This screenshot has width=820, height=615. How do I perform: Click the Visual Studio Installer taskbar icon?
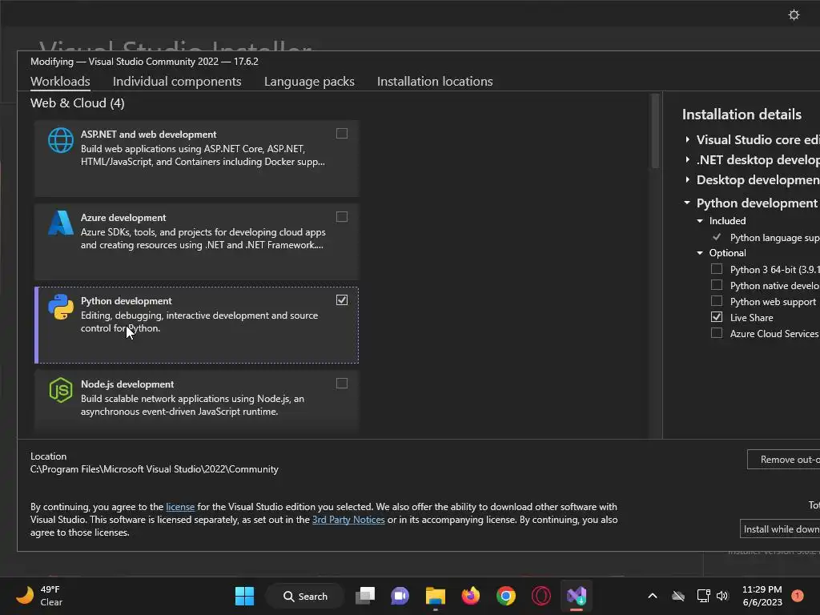click(577, 596)
